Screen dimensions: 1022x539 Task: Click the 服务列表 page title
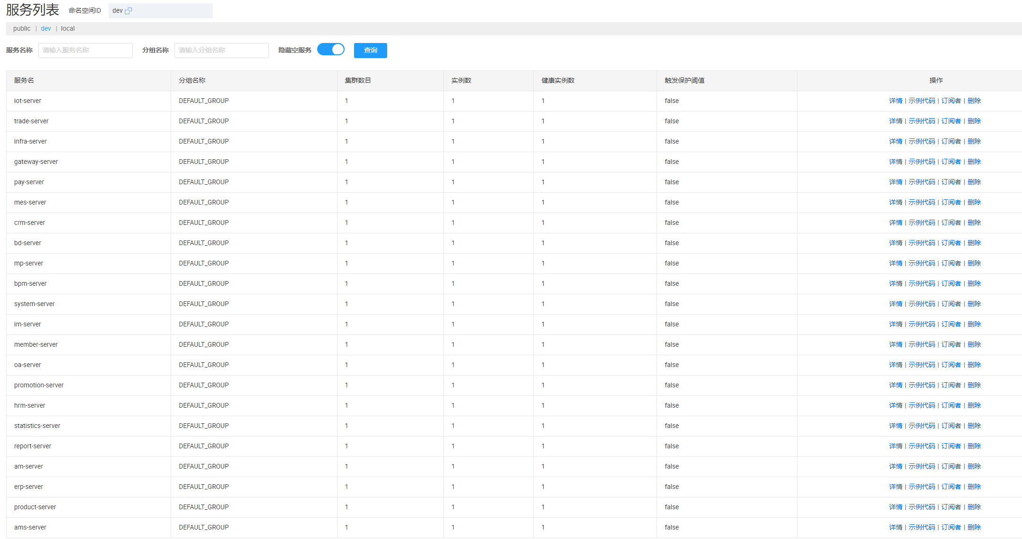coord(33,10)
